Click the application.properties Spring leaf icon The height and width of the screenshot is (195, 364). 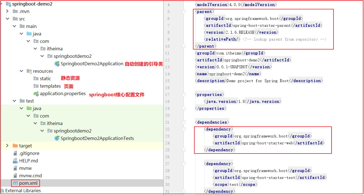(x=36, y=93)
